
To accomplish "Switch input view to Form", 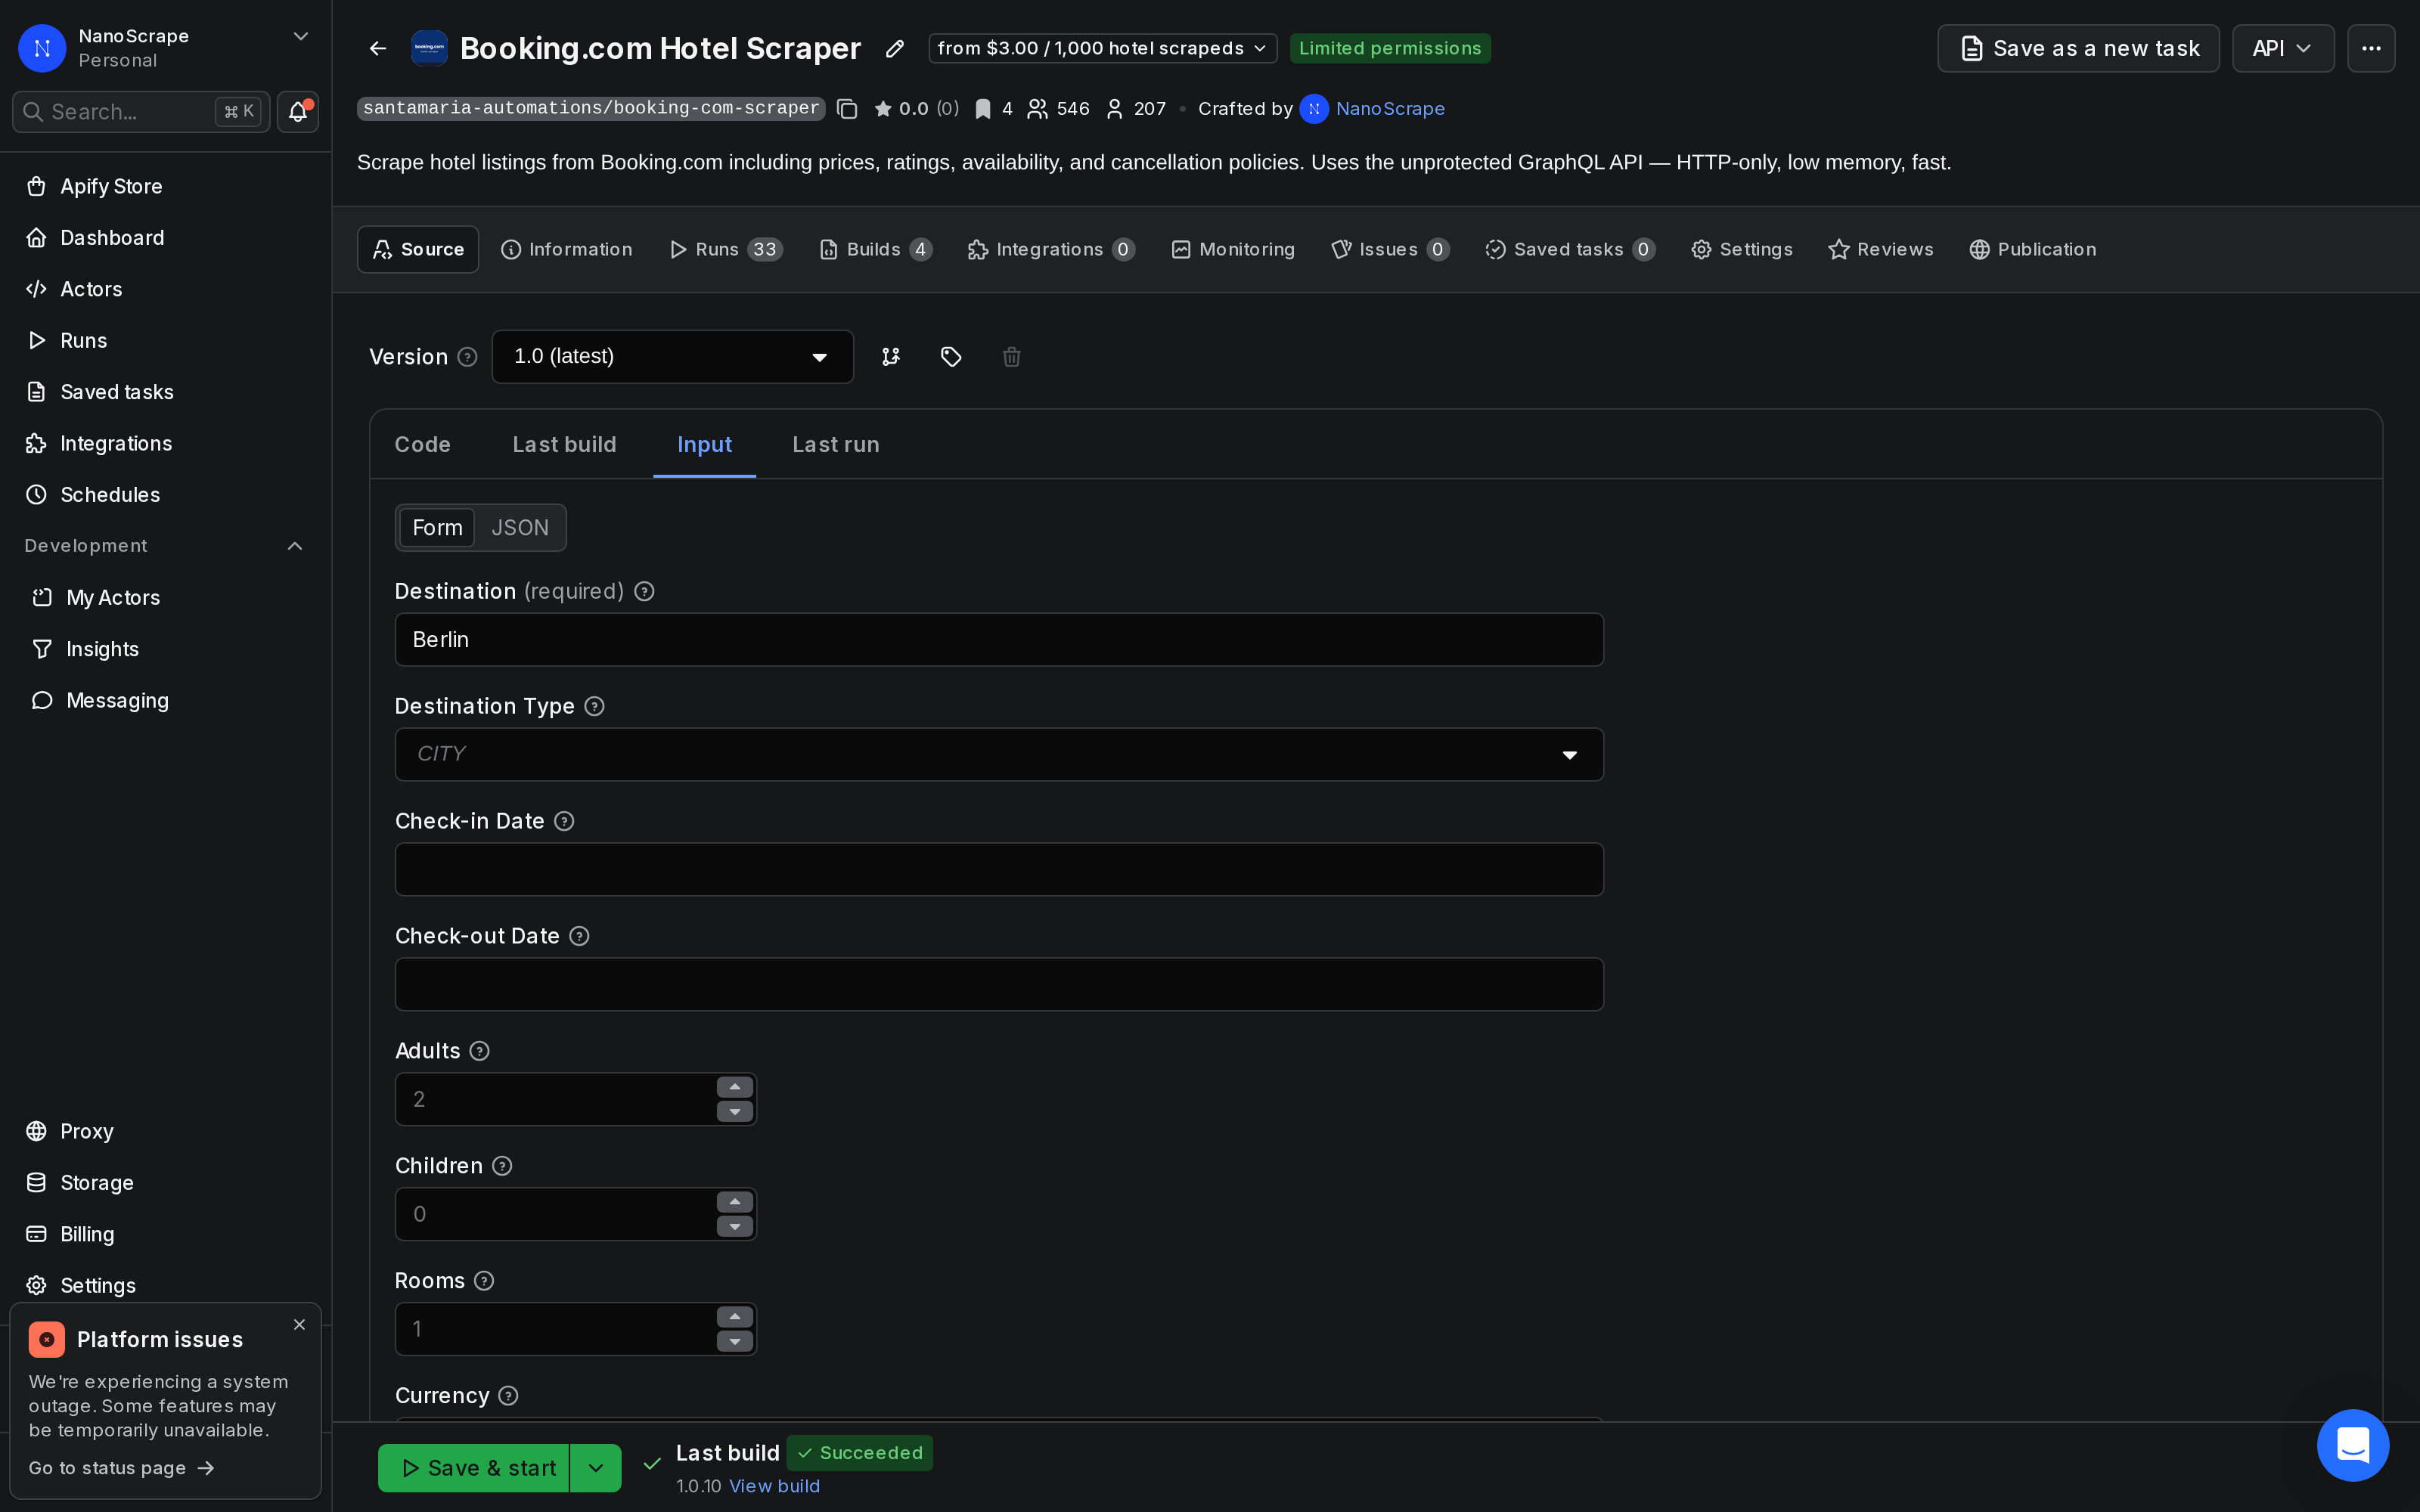I will (x=437, y=528).
